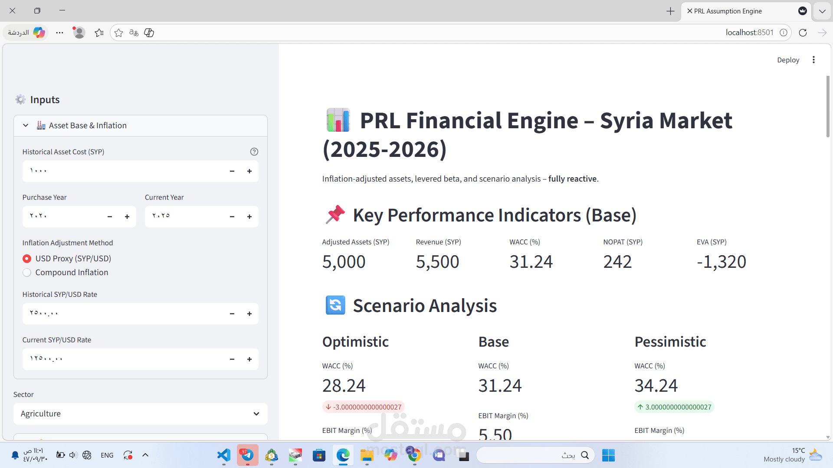Click the Deploy button
The width and height of the screenshot is (833, 468).
point(788,60)
